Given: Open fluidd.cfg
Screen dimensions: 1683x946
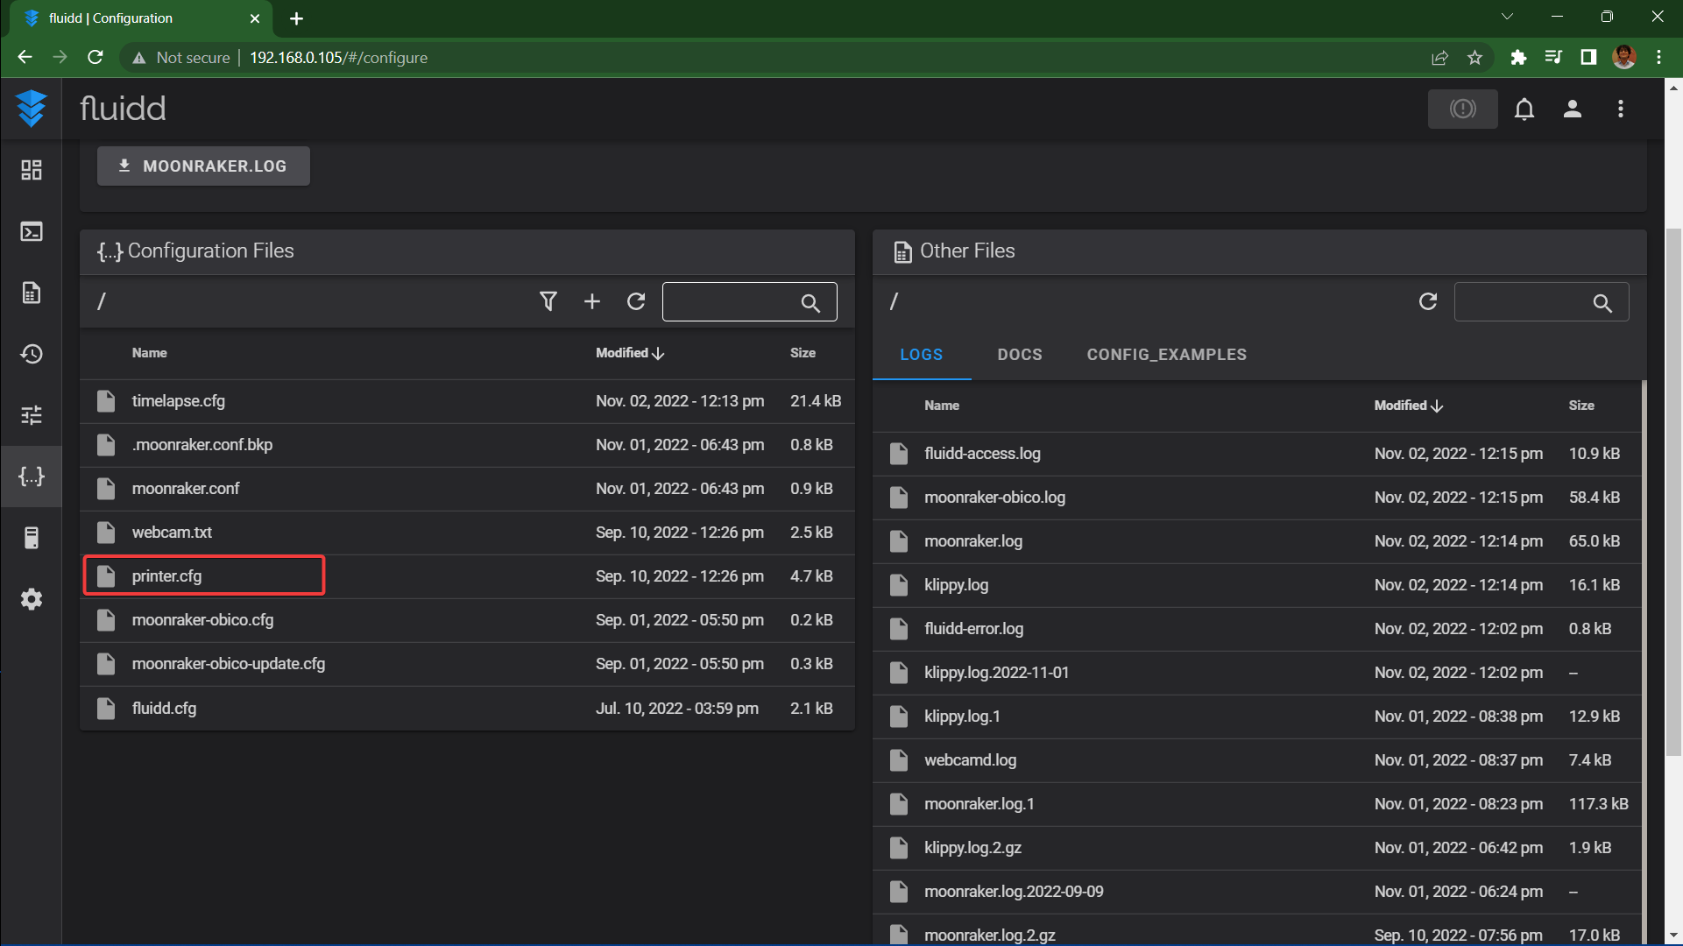Looking at the screenshot, I should tap(467, 709).
